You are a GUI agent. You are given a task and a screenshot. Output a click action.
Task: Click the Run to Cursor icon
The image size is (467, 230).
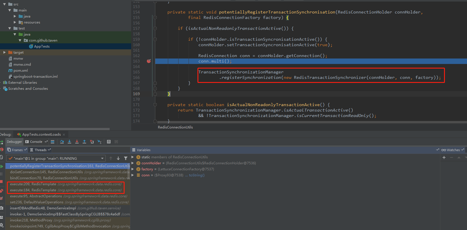[99, 142]
